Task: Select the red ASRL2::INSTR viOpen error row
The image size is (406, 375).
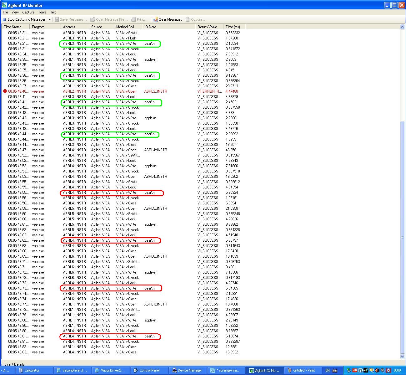Action: click(x=125, y=91)
